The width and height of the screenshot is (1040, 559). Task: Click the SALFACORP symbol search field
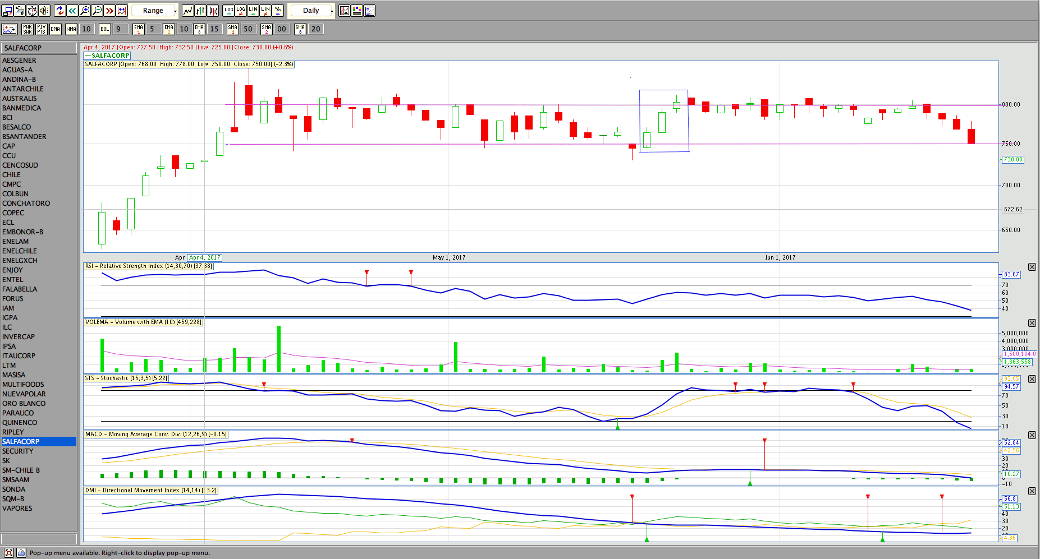[39, 48]
